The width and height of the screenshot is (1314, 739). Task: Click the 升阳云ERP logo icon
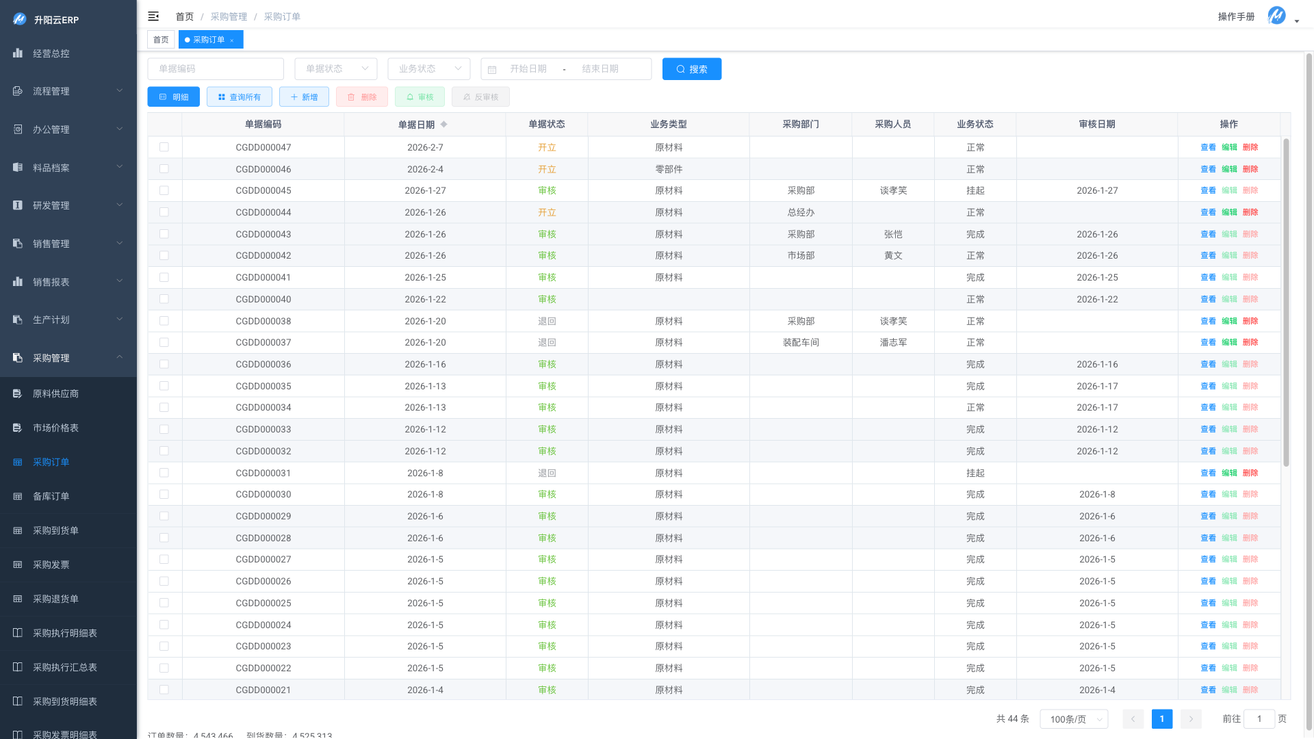tap(19, 19)
